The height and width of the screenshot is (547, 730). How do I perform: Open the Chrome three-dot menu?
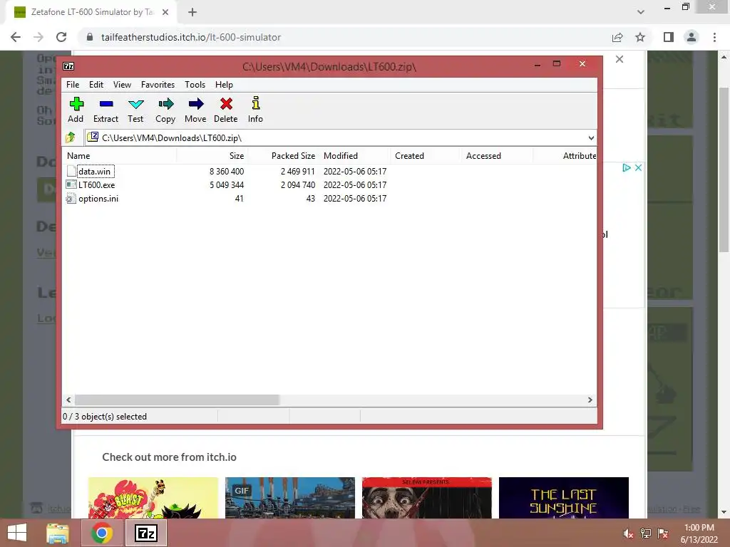[714, 37]
